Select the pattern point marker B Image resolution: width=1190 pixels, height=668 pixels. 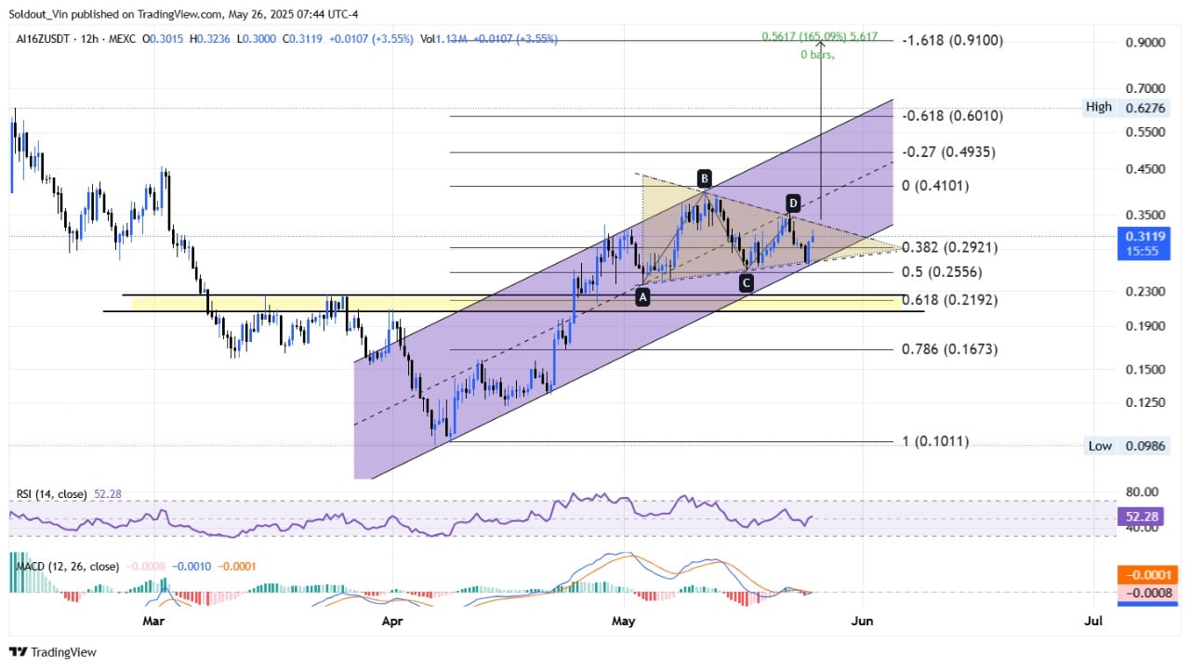[x=705, y=177]
